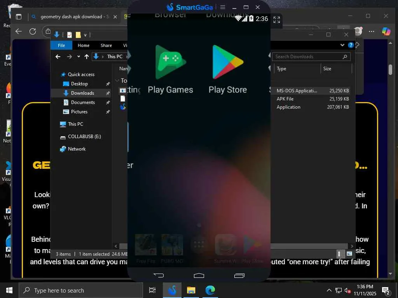Open the SmartGaGa hamburger menu
Image resolution: width=398 pixels, height=298 pixels.
223,7
